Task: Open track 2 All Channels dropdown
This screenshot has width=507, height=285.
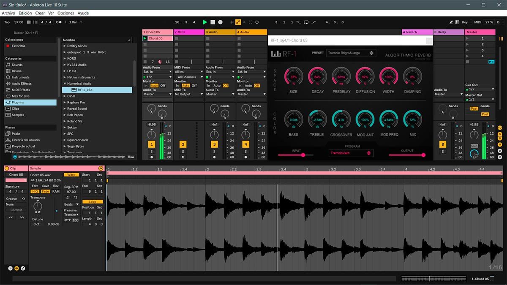Action: pos(188,77)
